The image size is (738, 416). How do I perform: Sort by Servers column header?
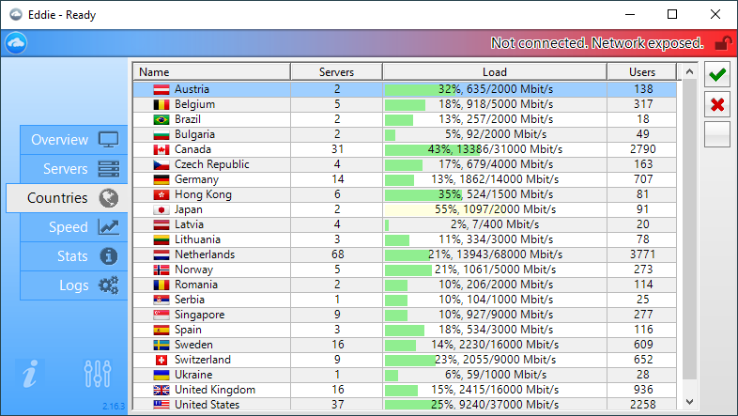(336, 72)
